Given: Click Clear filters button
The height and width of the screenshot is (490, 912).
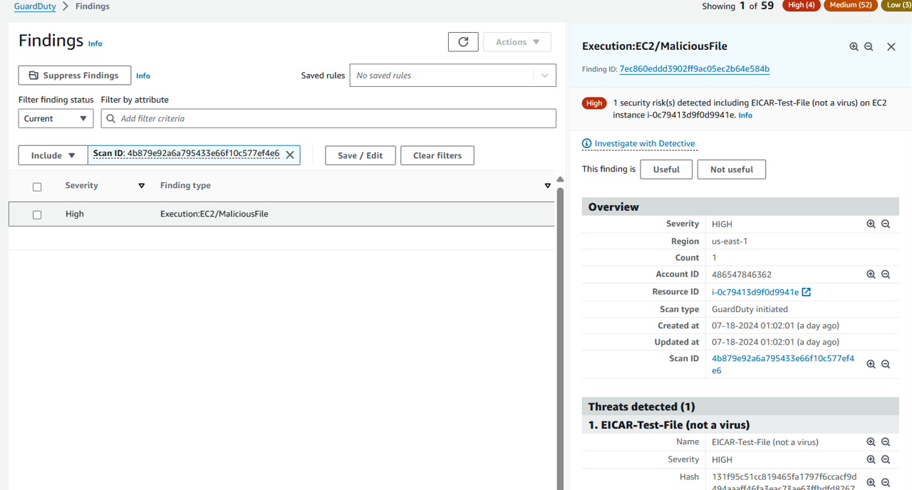Looking at the screenshot, I should [437, 155].
